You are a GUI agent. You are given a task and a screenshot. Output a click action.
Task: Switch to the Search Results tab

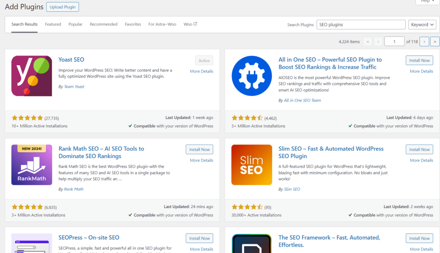pos(24,24)
